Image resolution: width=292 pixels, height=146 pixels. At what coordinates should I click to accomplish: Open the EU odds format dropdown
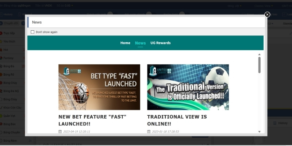[270, 24]
